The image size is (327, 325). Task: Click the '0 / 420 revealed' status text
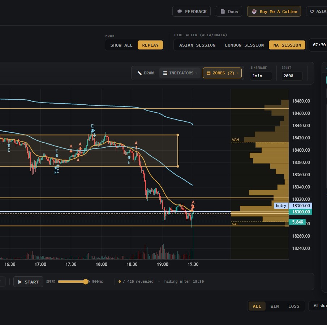point(136,281)
